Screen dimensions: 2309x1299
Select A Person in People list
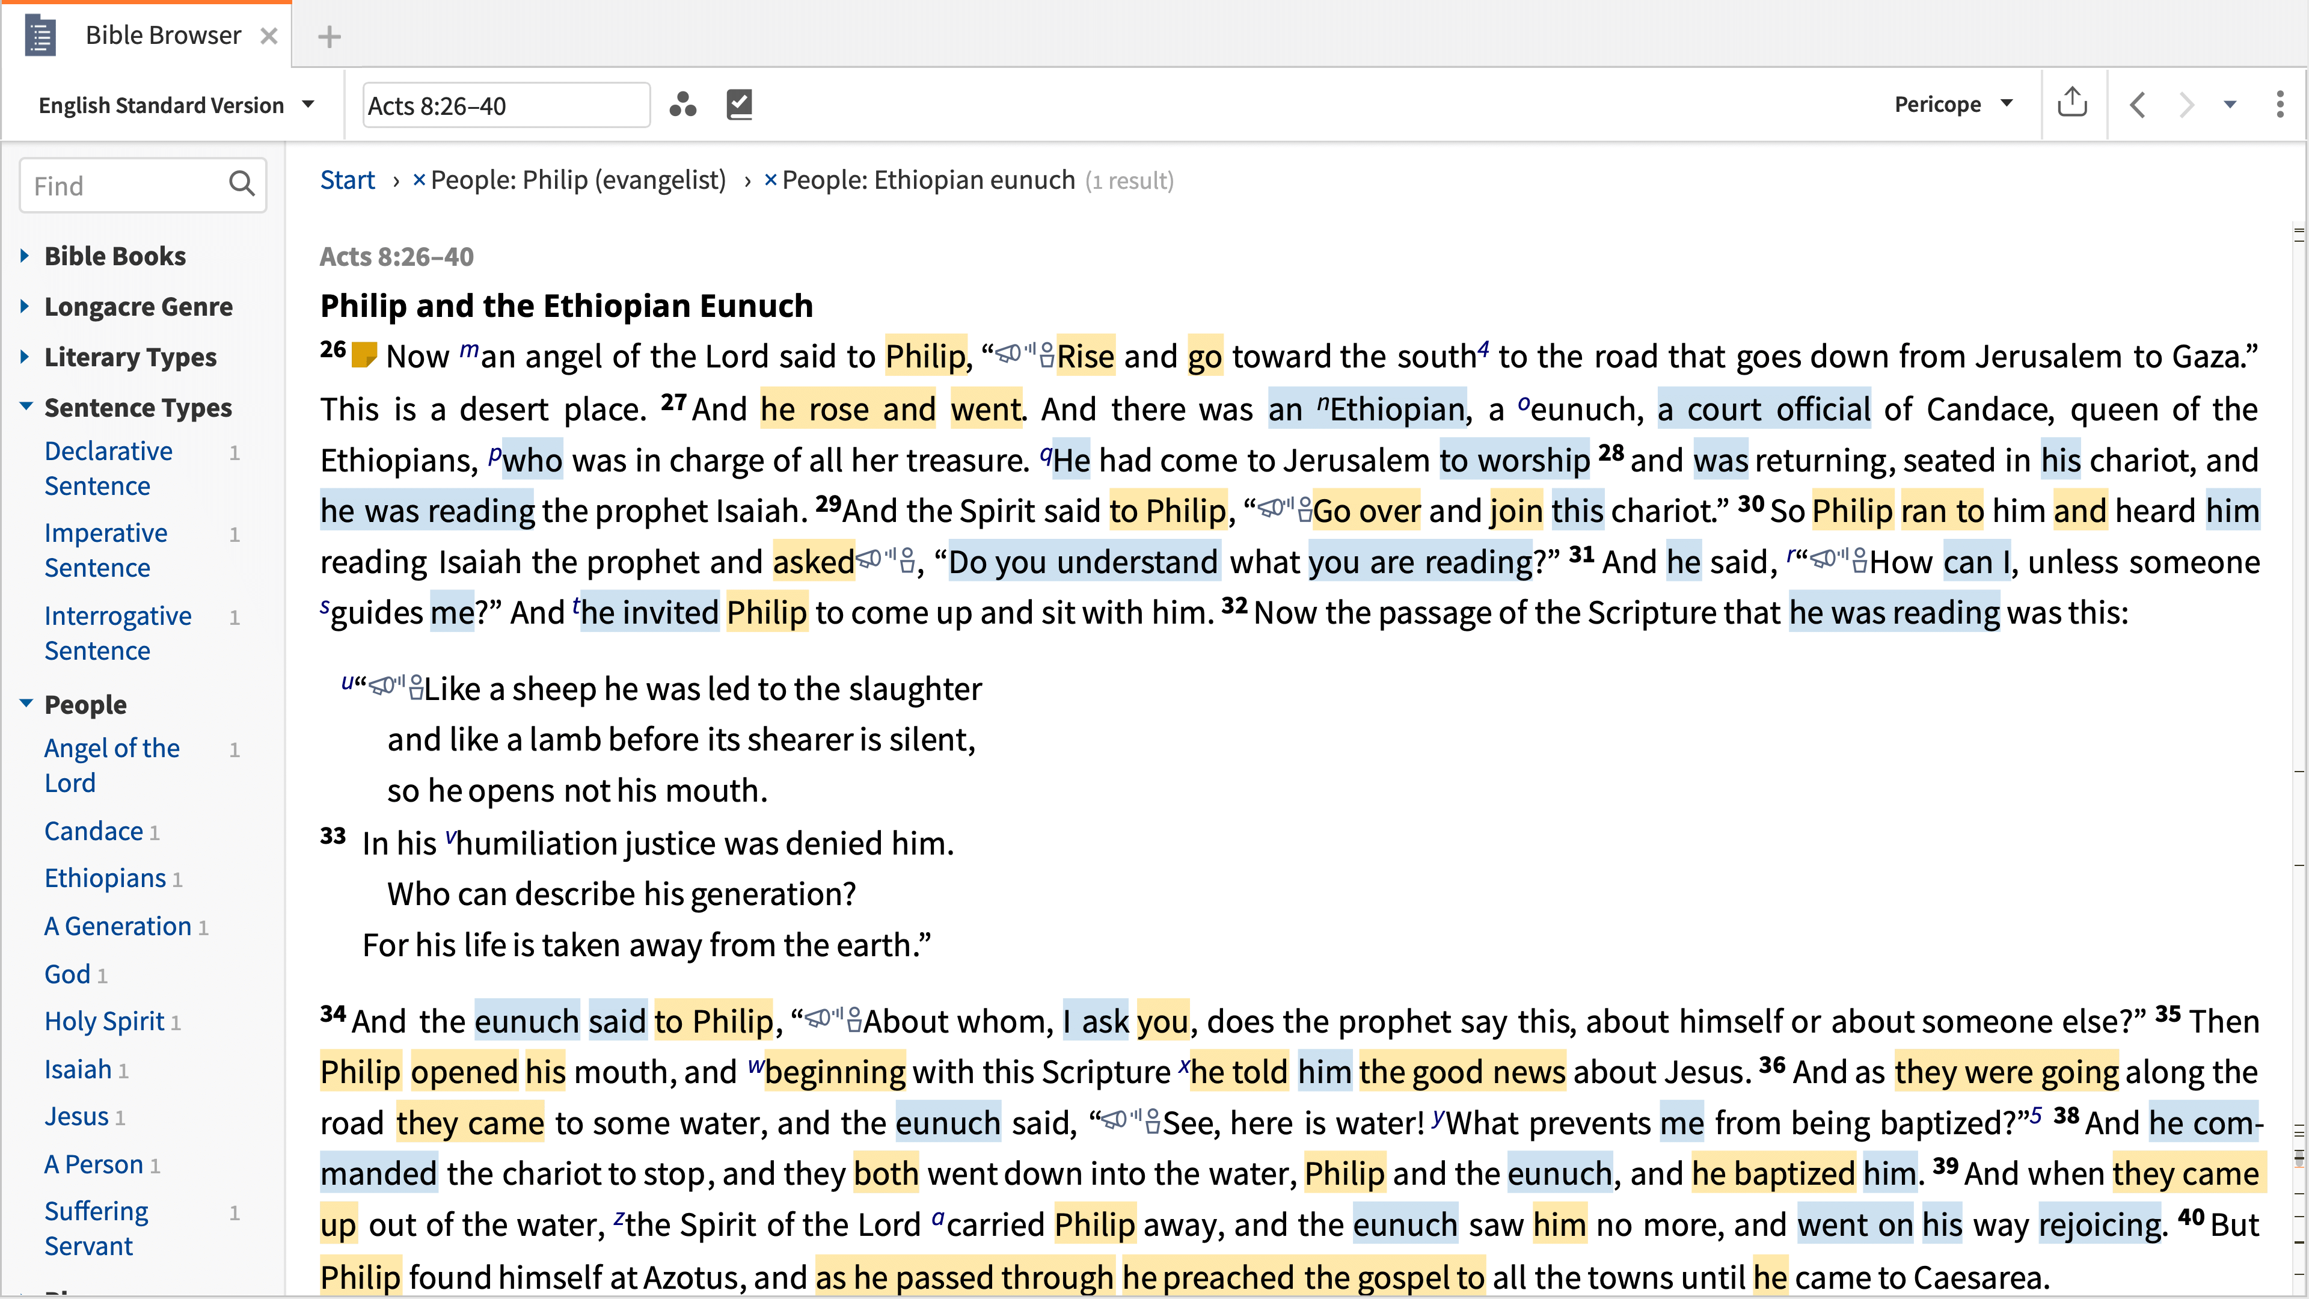coord(94,1164)
